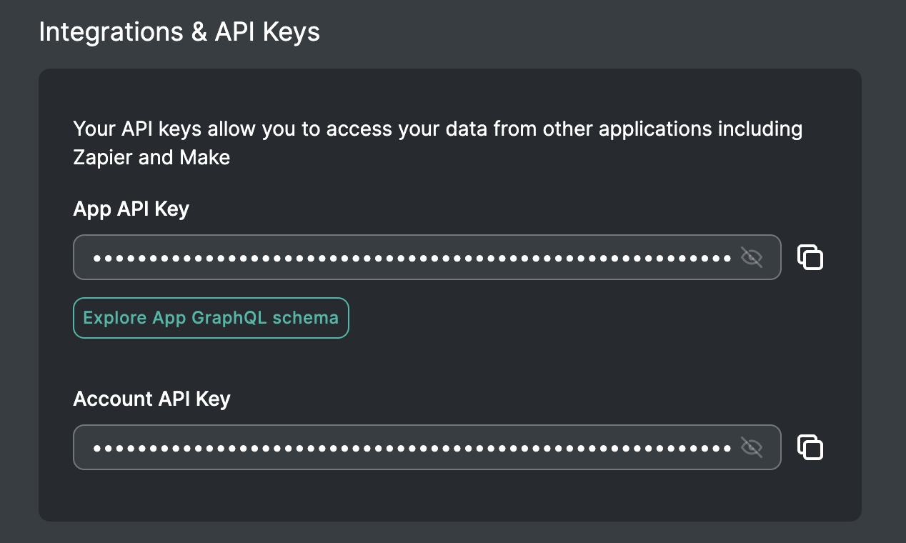Select the masked dots of Account API Key
Screen dimensions: 906x543
[411, 448]
